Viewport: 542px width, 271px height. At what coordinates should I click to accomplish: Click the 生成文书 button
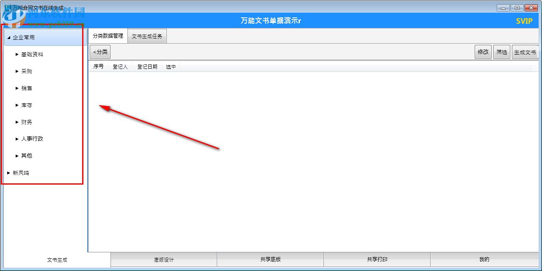(x=525, y=52)
